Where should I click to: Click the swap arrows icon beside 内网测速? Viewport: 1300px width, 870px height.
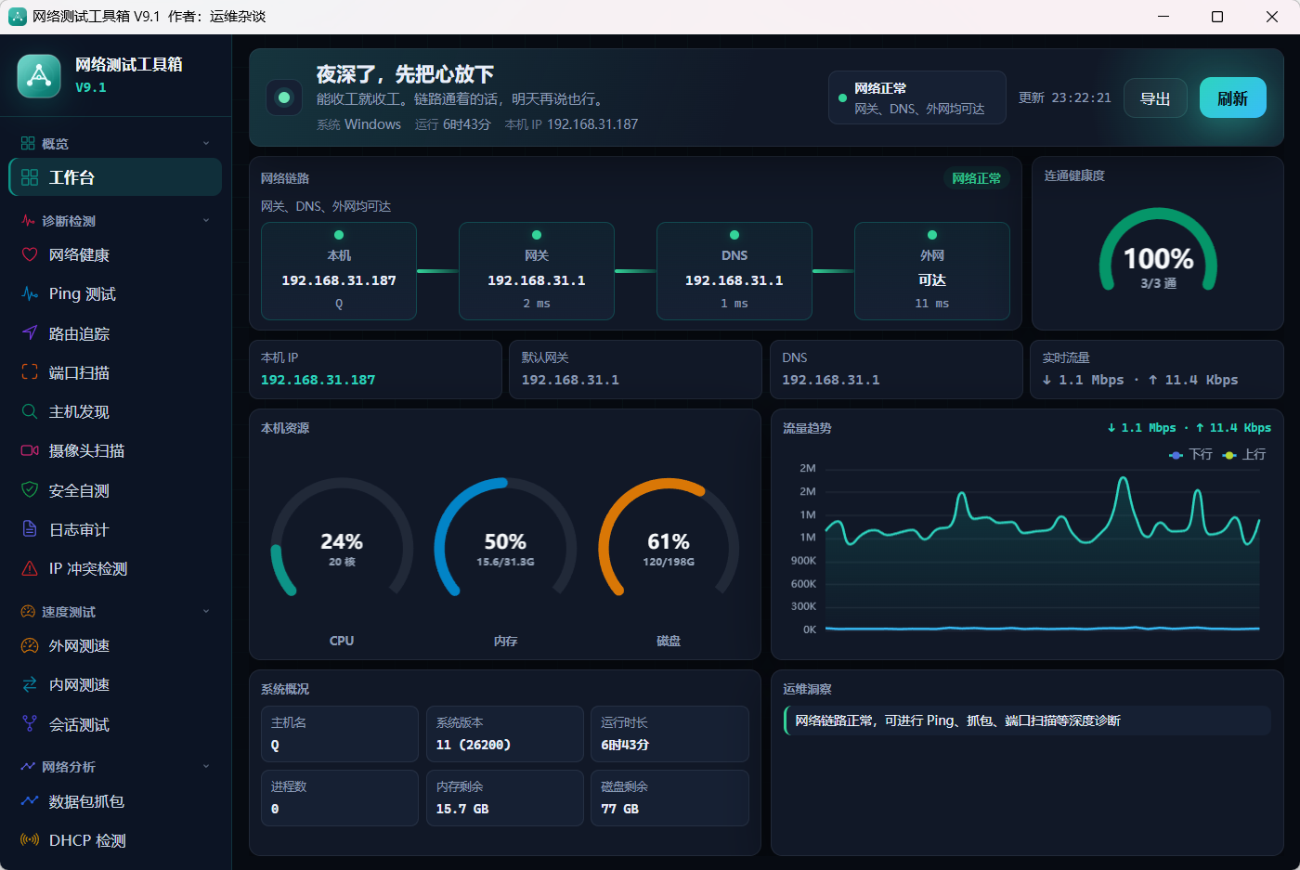pos(30,684)
